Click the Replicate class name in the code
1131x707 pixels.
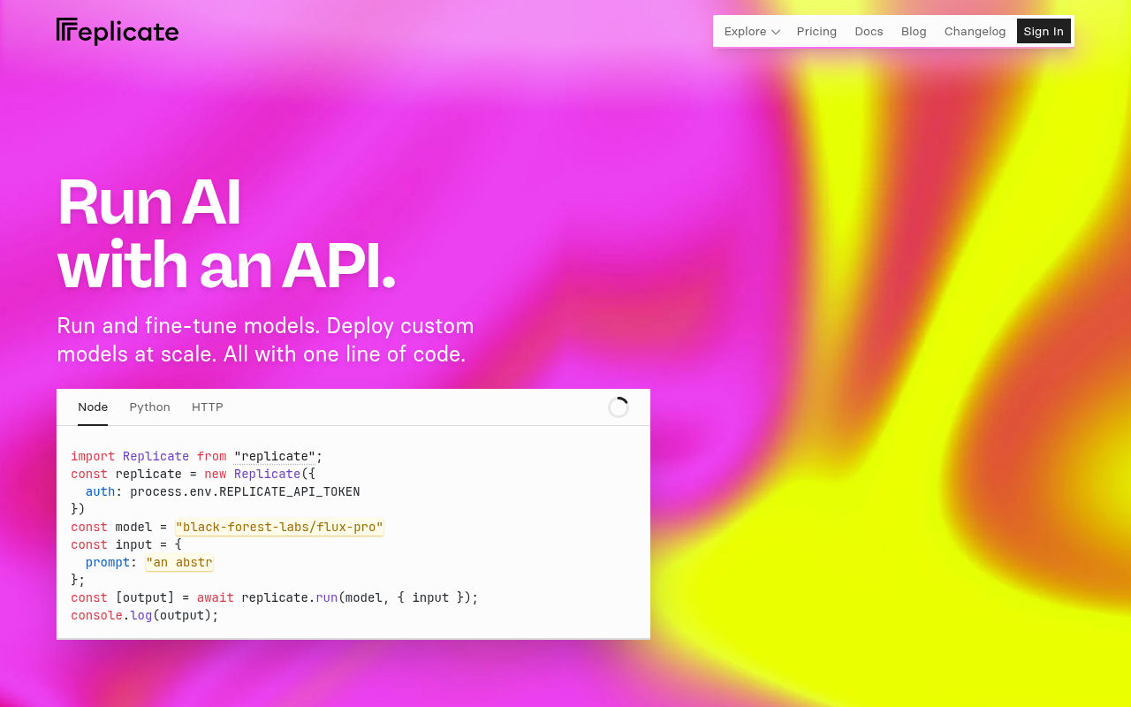[x=267, y=474]
